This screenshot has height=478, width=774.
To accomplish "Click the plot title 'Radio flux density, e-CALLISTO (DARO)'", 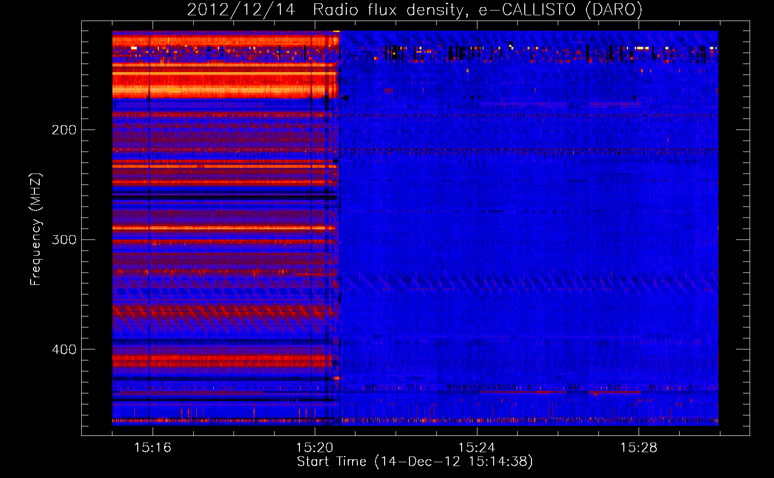I will (x=477, y=10).
